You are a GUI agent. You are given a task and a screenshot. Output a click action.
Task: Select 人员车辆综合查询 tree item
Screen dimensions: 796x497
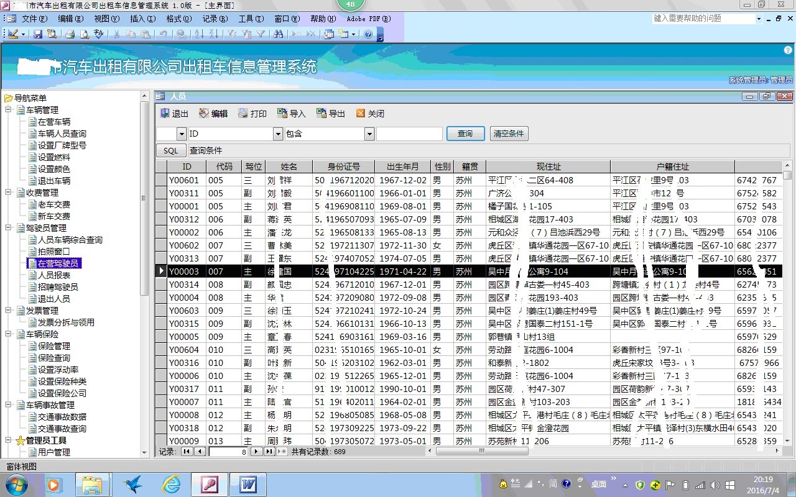point(70,240)
